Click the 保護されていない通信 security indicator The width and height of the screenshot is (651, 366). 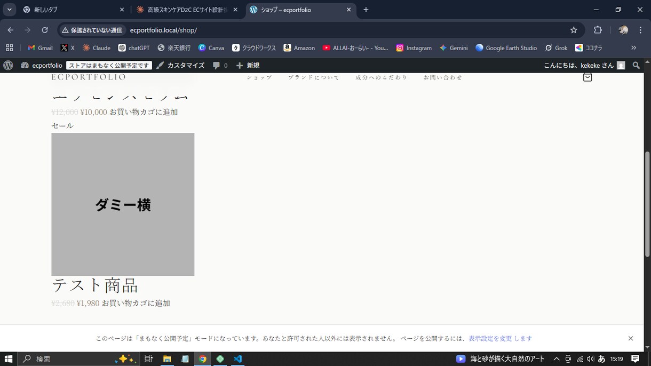coord(92,30)
